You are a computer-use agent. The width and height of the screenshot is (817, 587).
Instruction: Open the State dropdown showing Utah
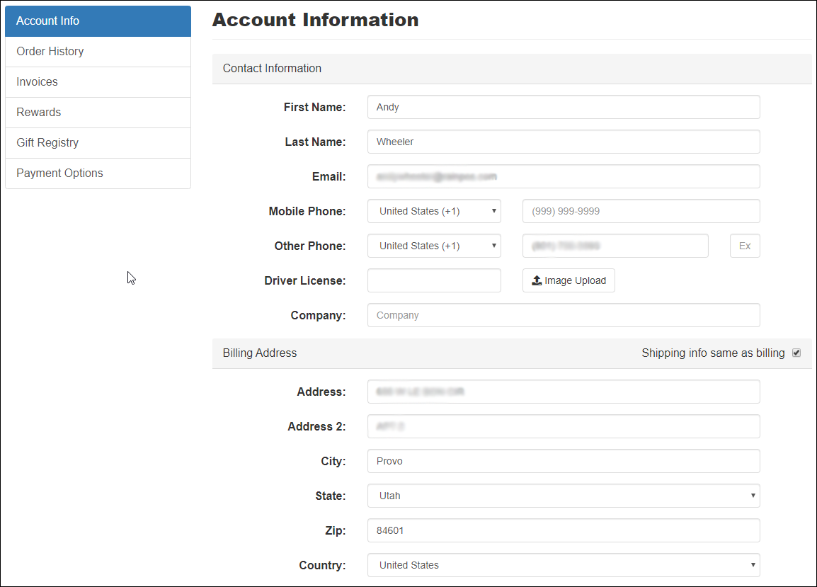pos(564,496)
